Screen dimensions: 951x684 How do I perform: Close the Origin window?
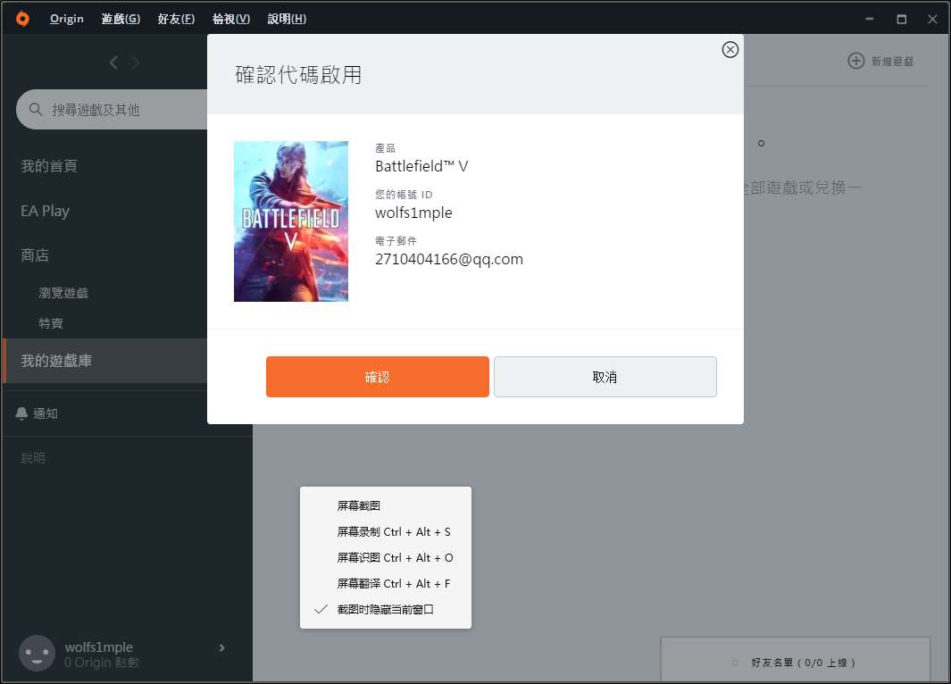point(932,19)
